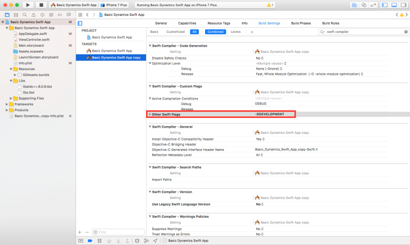Open Reflection Metadata Level dropdown
The height and width of the screenshot is (245, 410).
click(x=259, y=155)
